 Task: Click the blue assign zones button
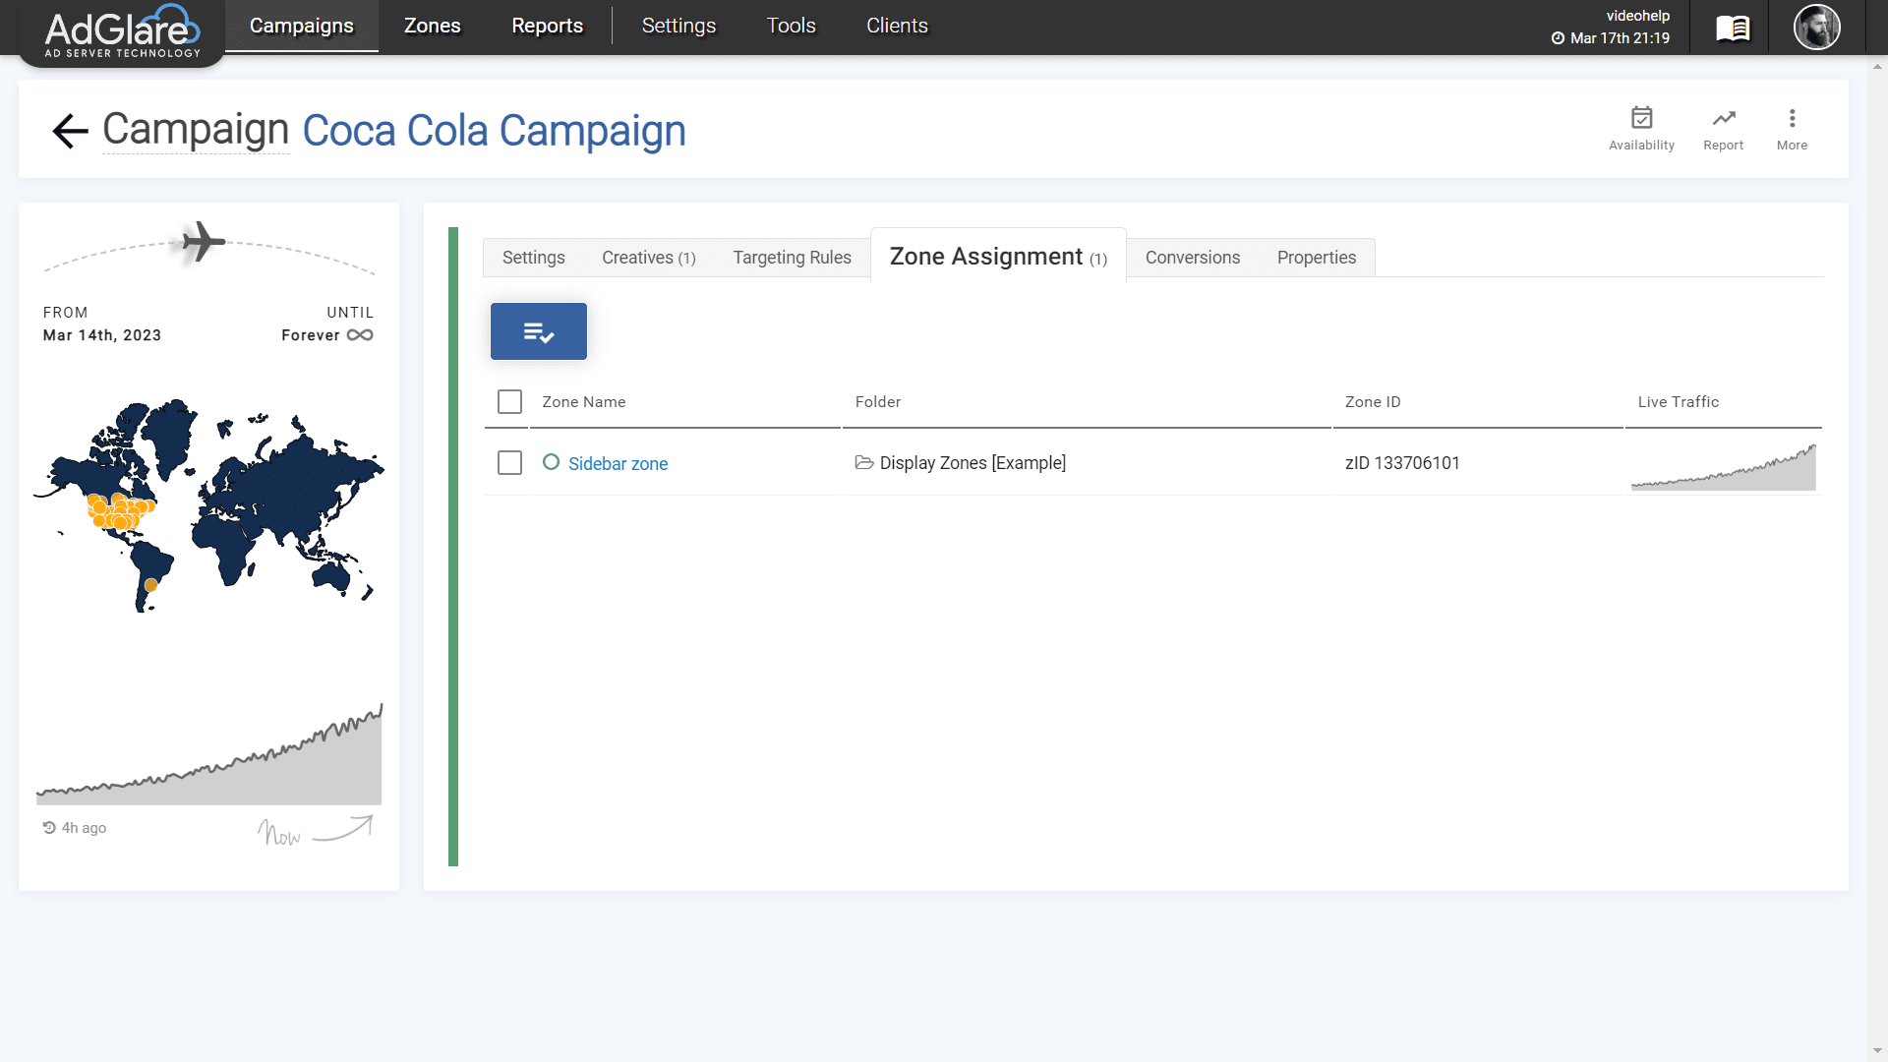(539, 331)
